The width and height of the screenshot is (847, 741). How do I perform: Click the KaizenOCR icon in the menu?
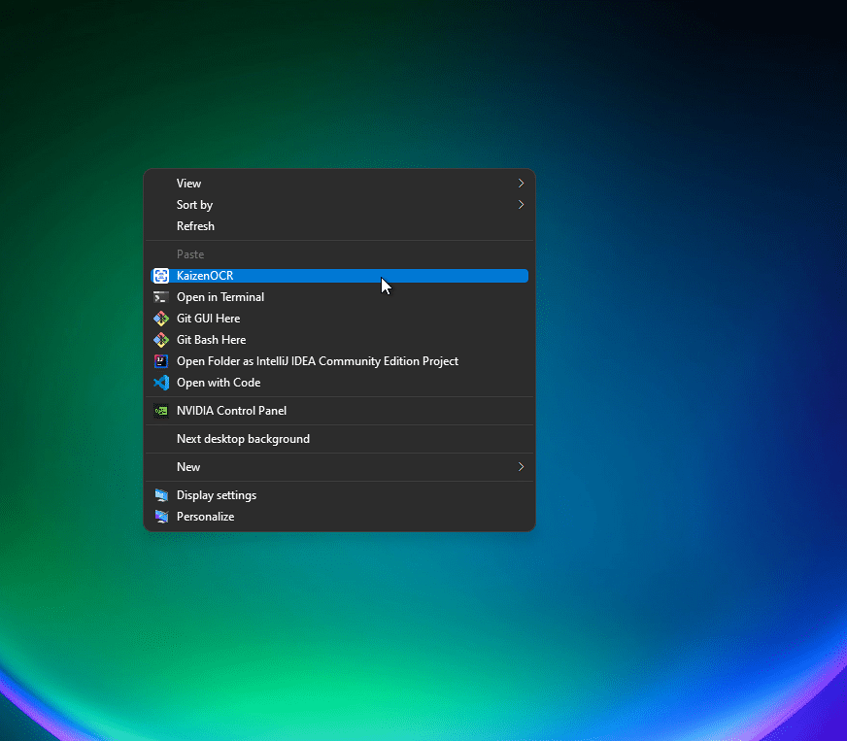point(161,276)
